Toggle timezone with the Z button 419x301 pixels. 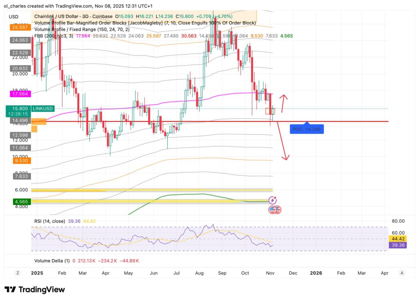click(18, 273)
